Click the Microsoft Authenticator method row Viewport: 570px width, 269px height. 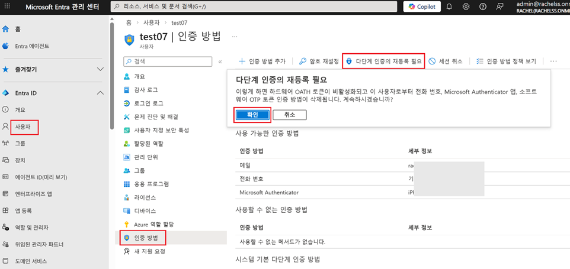[403, 192]
